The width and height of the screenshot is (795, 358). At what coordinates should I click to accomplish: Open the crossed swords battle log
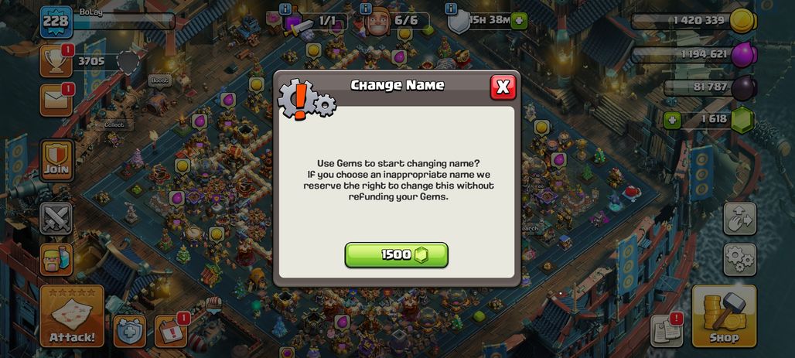[x=56, y=218]
